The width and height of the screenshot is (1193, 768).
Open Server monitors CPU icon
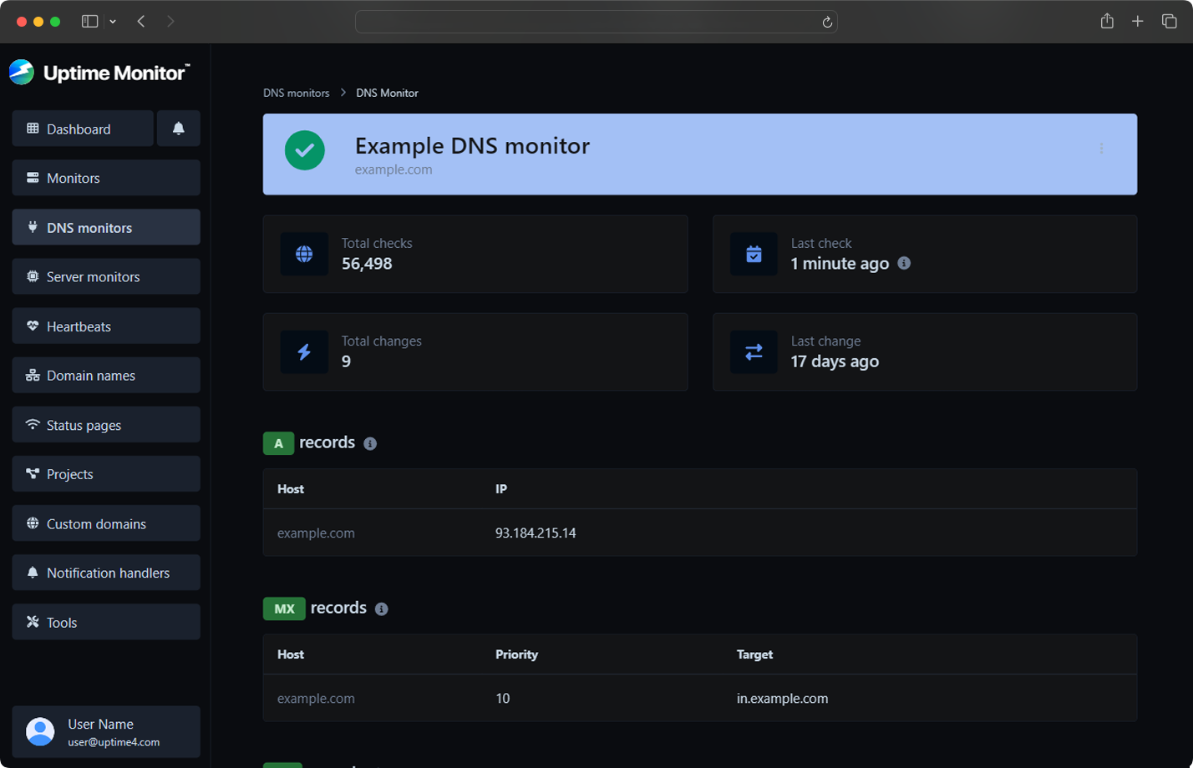pyautogui.click(x=32, y=276)
